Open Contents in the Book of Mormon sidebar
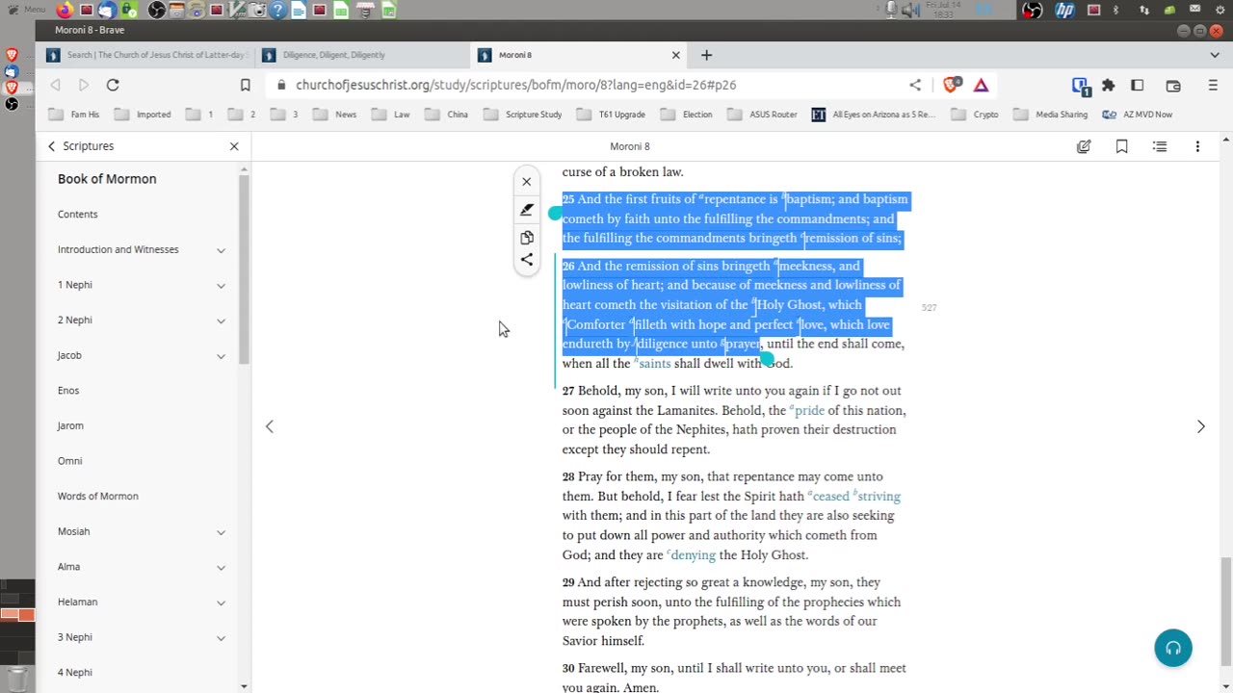This screenshot has height=693, width=1233. coord(77,215)
